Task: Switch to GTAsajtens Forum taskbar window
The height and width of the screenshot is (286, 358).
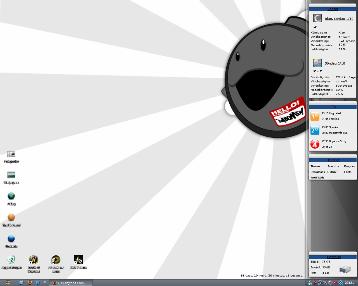Action: tap(70, 283)
